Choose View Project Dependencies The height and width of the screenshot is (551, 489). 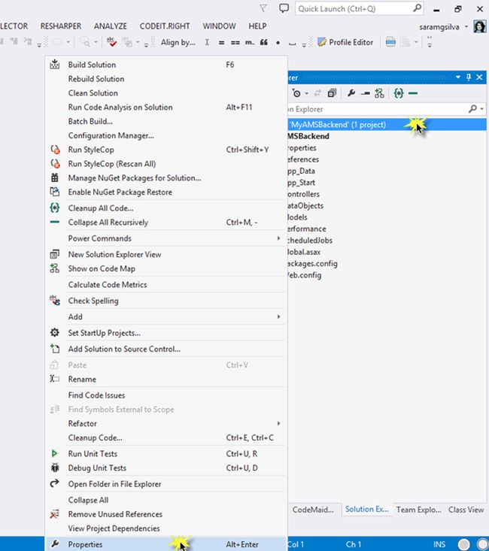(x=166, y=528)
